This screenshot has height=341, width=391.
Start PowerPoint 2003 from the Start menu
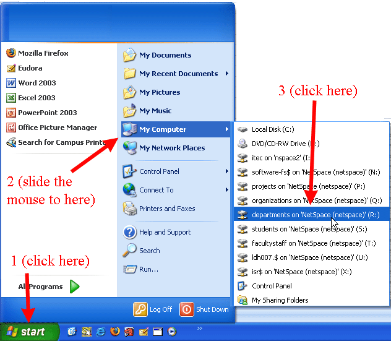(41, 113)
